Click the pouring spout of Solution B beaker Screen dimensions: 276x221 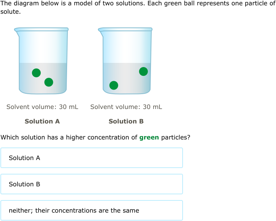point(101,30)
